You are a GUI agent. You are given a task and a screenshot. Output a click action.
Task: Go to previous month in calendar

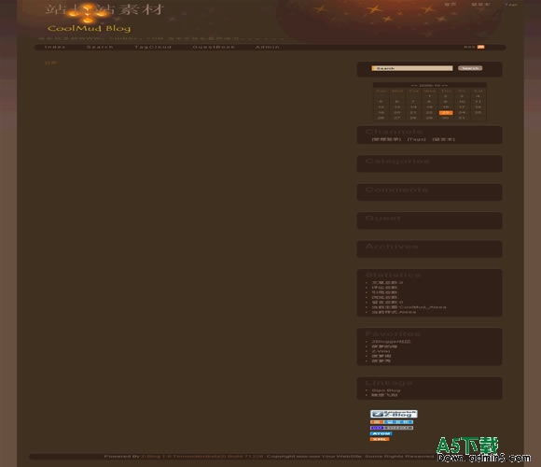[414, 85]
